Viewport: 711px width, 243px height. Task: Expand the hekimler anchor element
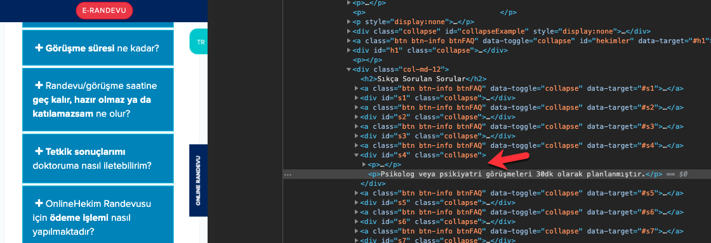pyautogui.click(x=349, y=41)
